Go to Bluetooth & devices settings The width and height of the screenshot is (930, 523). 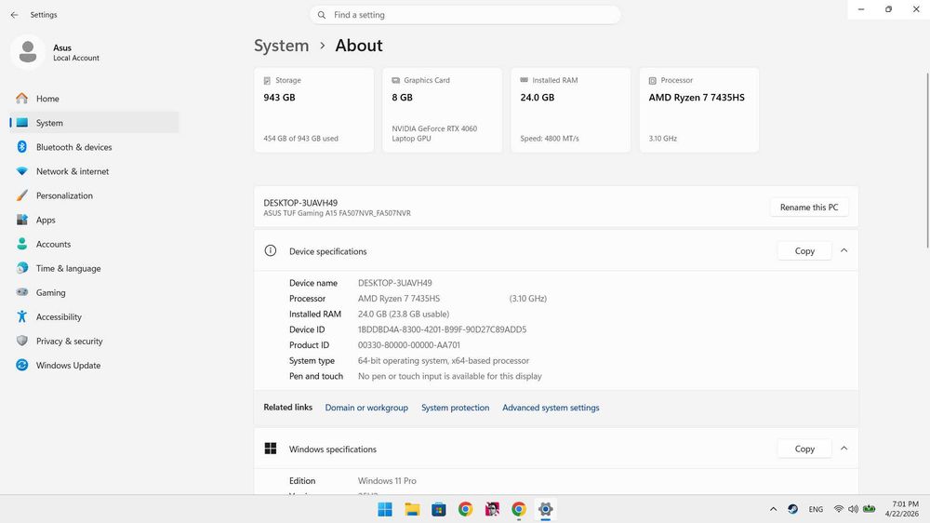[x=94, y=147]
